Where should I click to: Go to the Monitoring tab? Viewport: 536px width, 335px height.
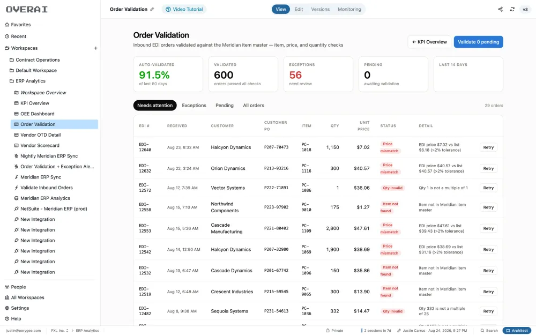[349, 9]
